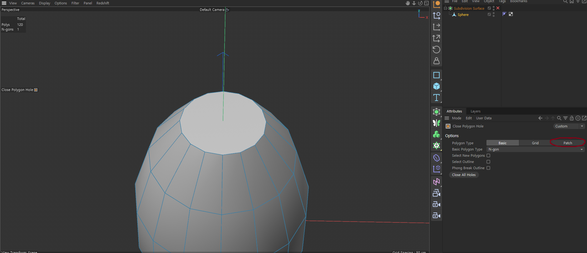
Task: Search in the Attributes manager
Action: click(559, 118)
